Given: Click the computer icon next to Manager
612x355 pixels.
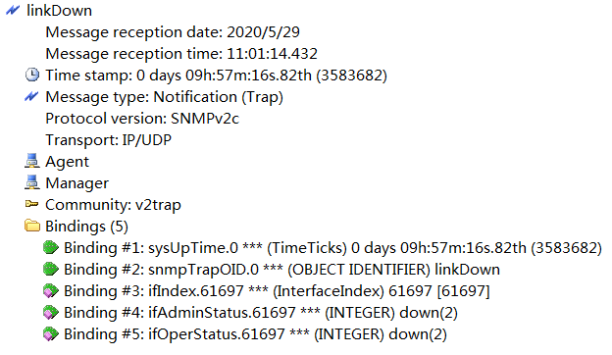Looking at the screenshot, I should click(32, 182).
